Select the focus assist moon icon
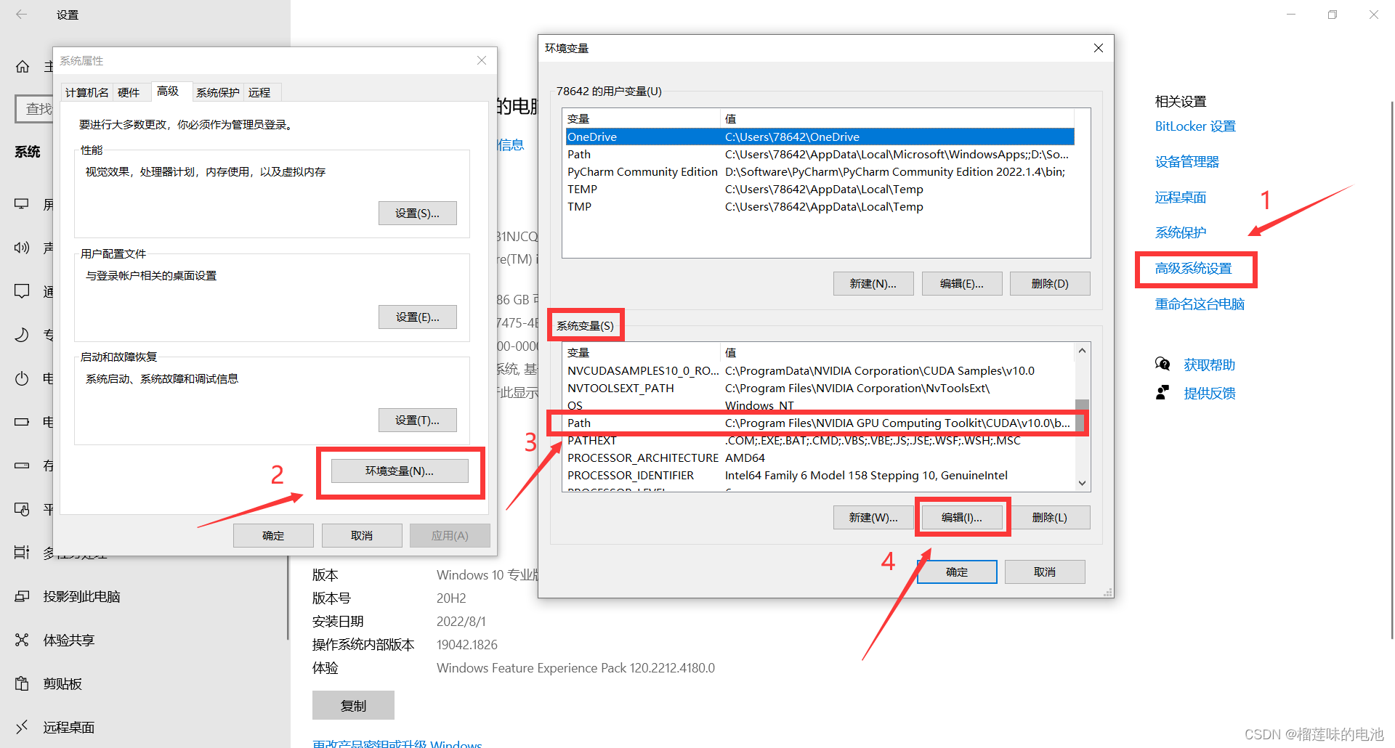 (x=22, y=335)
